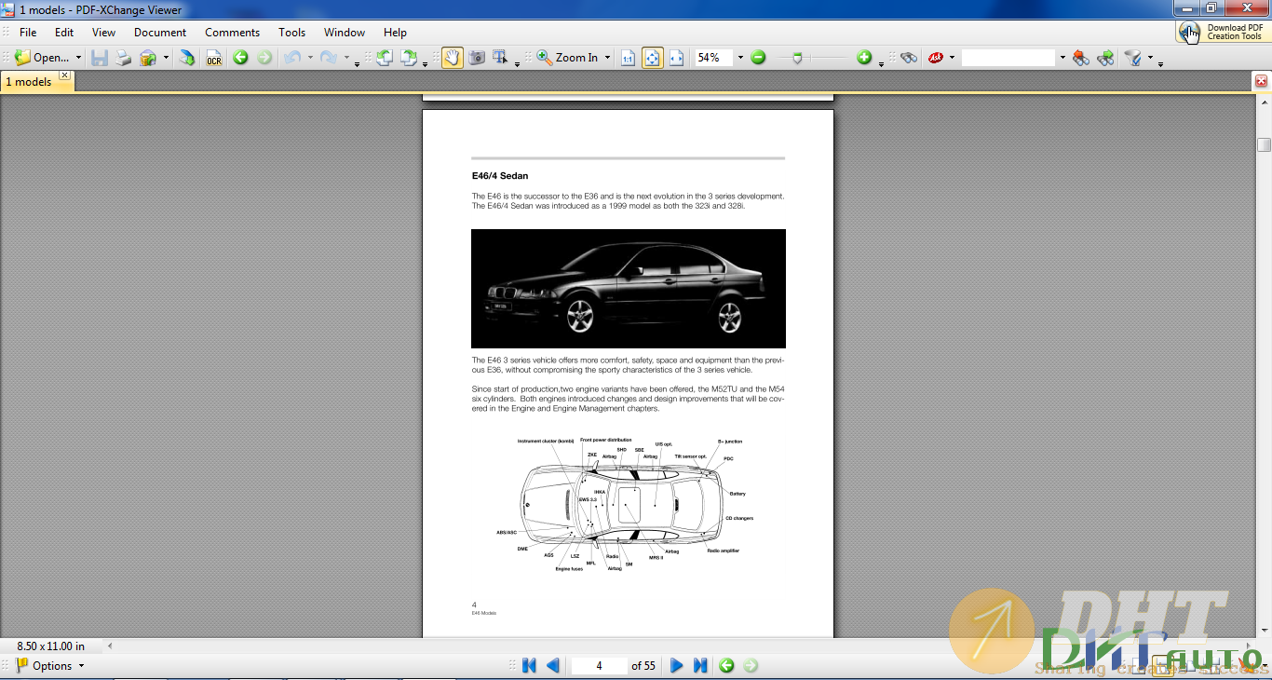Open the View menu
1272x680 pixels.
tap(104, 32)
